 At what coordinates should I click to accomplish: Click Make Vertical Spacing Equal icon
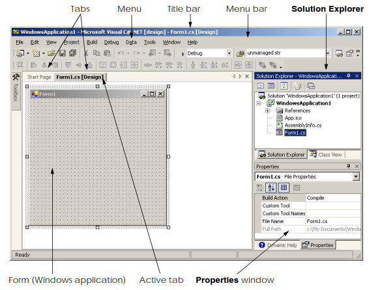coord(193,65)
